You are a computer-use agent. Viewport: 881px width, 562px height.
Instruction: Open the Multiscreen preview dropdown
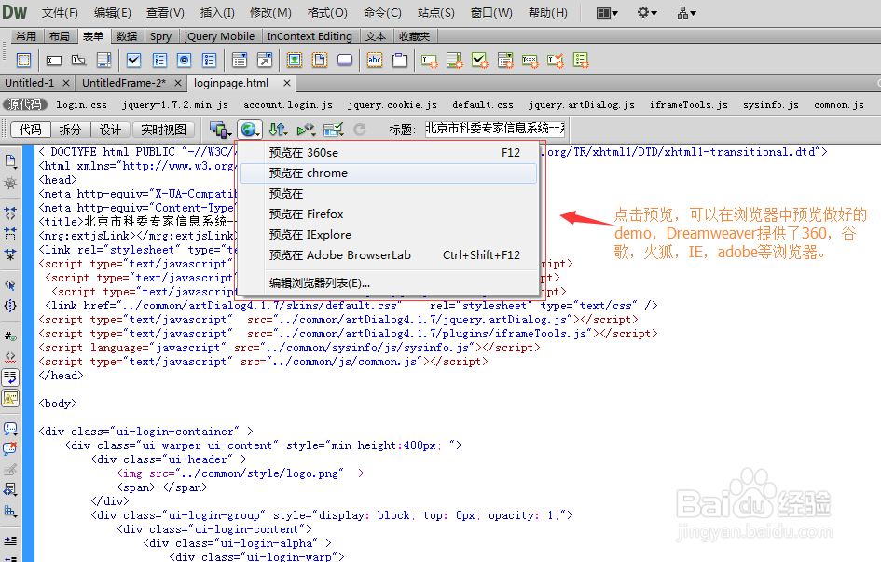[221, 130]
